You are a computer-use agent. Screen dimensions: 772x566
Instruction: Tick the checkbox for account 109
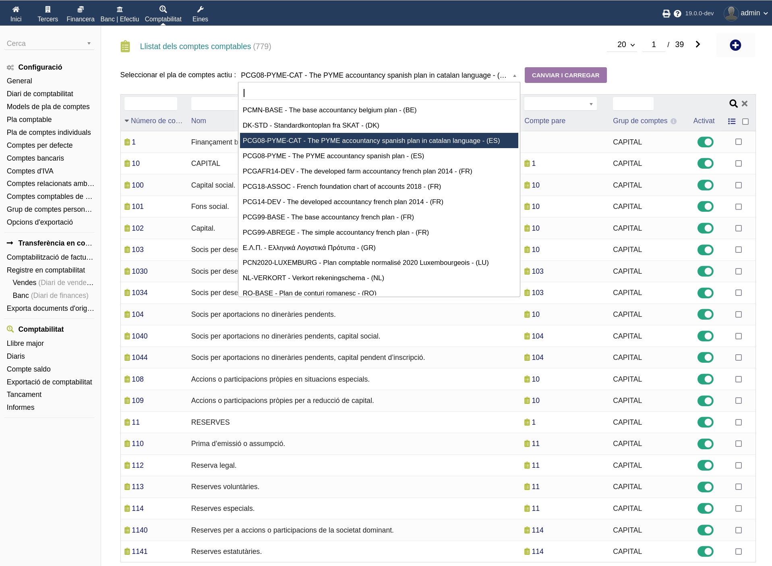click(739, 401)
